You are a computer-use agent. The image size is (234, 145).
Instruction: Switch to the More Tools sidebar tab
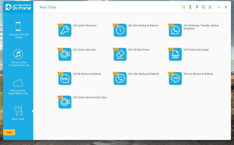[x=18, y=113]
